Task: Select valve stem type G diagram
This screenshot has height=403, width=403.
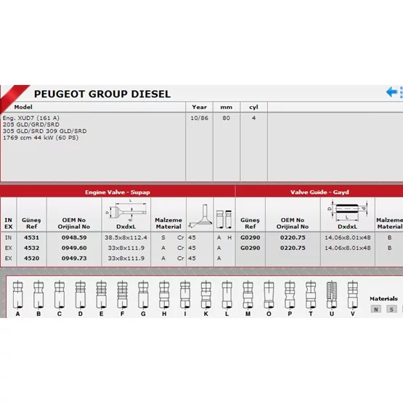Action: pos(144,295)
